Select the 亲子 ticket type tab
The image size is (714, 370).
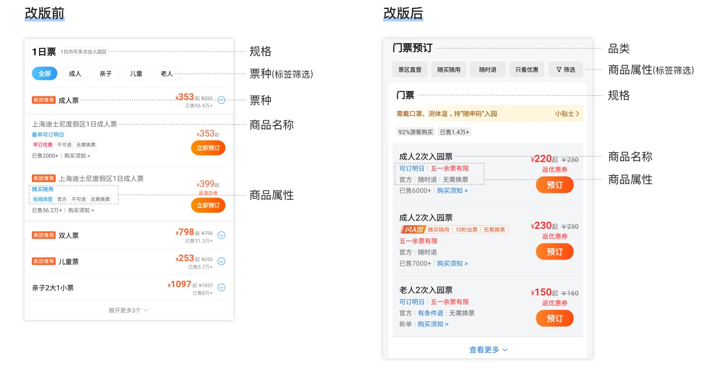click(105, 73)
